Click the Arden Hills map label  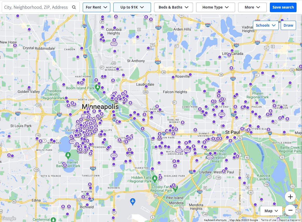point(182,29)
